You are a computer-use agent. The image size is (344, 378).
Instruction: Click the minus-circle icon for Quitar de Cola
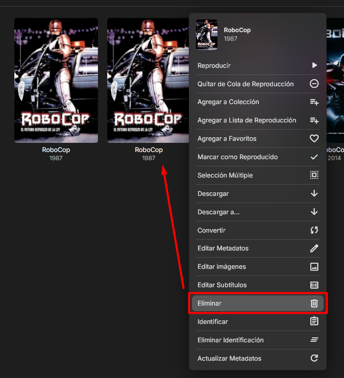pos(314,84)
